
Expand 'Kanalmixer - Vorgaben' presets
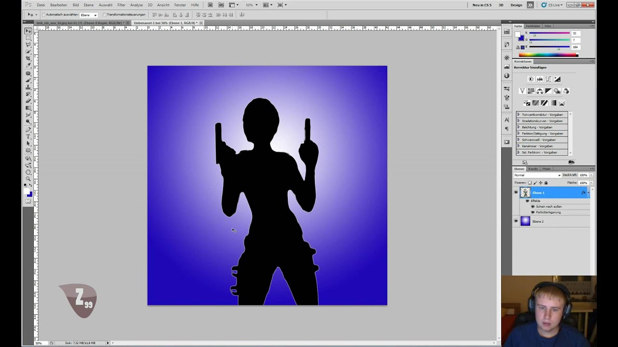[519, 146]
